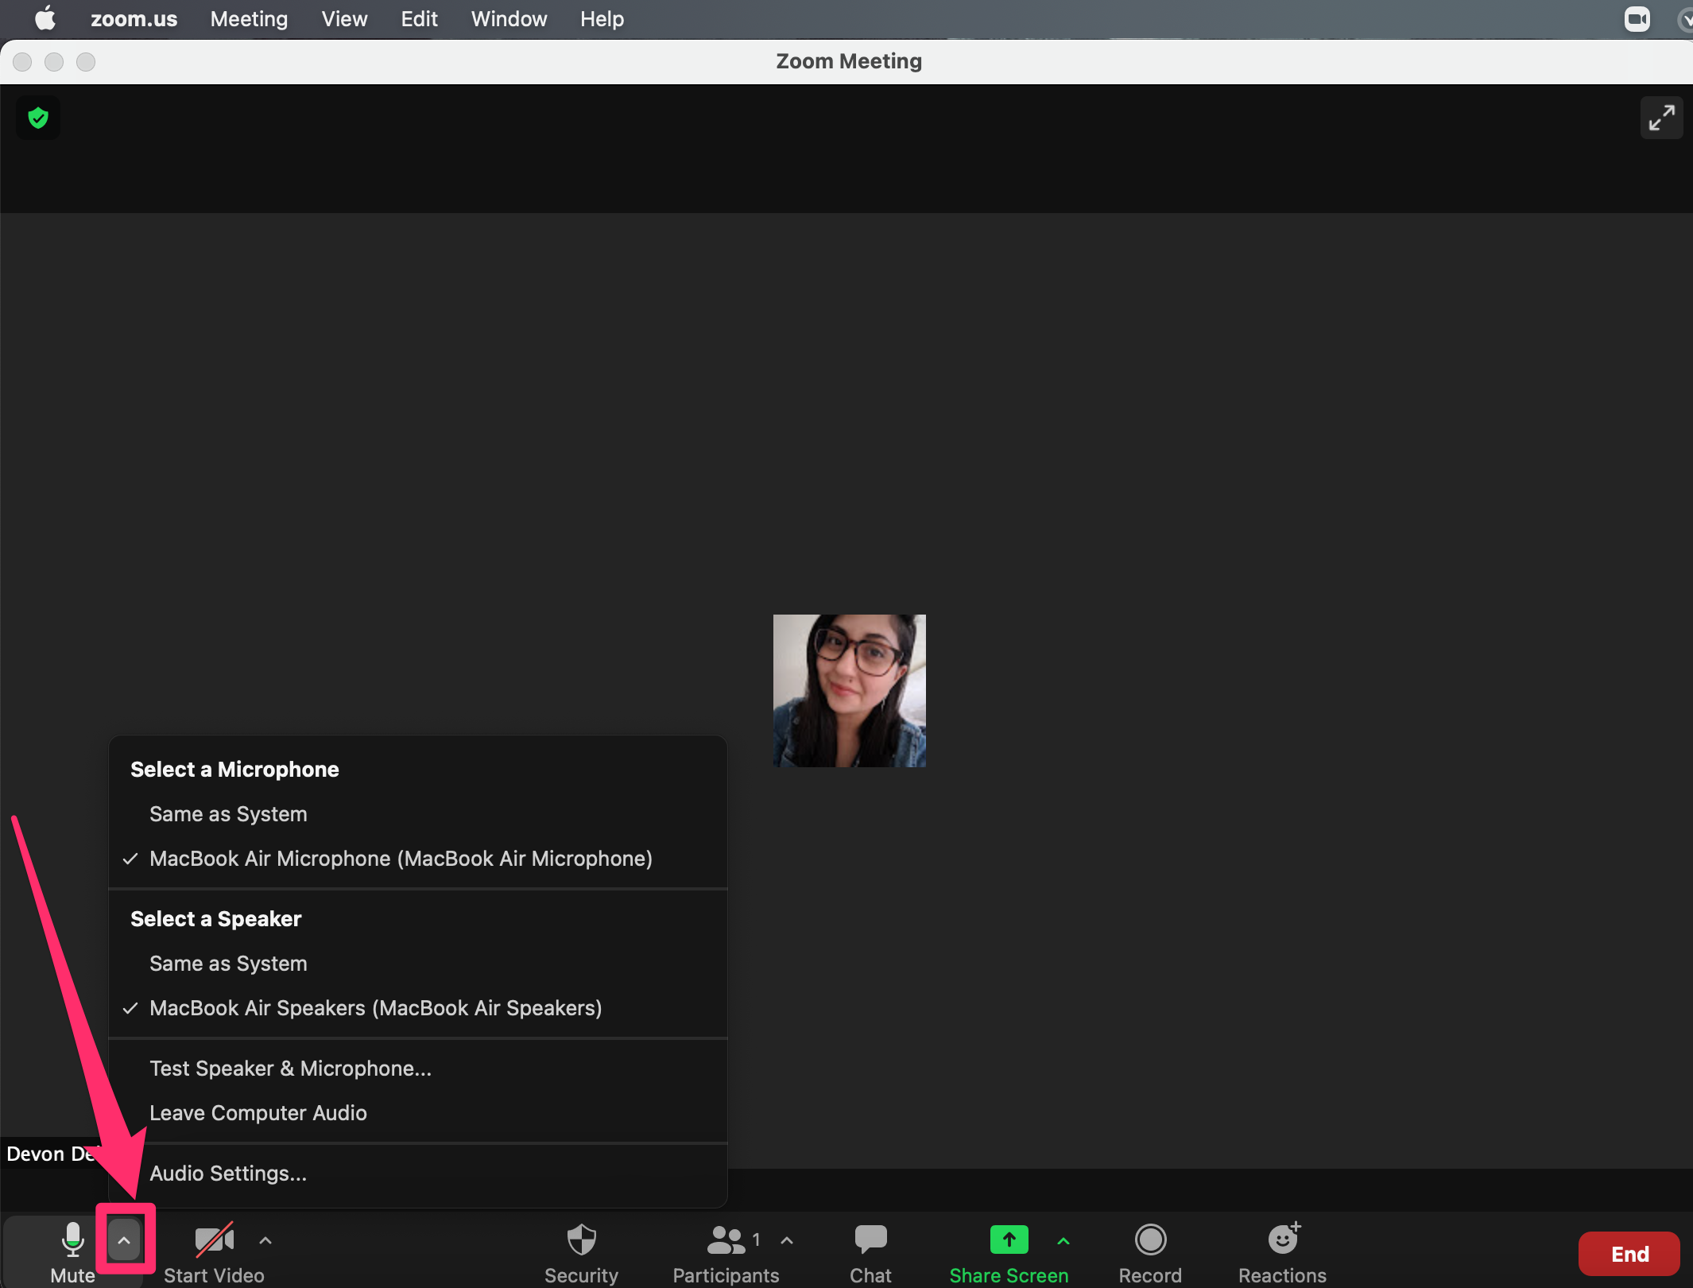Click zoom.us menu bar item
The width and height of the screenshot is (1693, 1288).
click(x=133, y=19)
